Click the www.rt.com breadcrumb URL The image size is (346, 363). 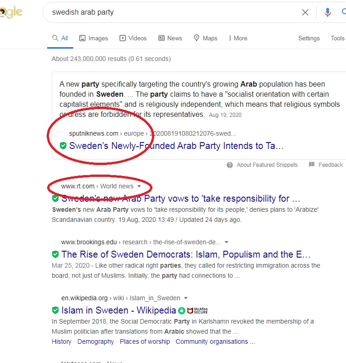(97, 186)
